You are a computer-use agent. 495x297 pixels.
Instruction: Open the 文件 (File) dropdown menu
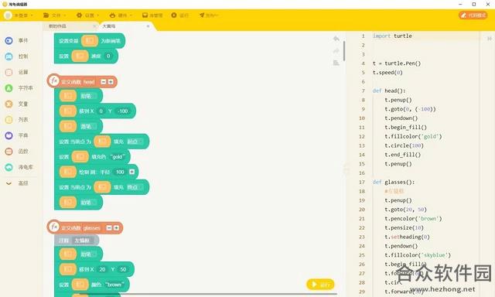(55, 15)
